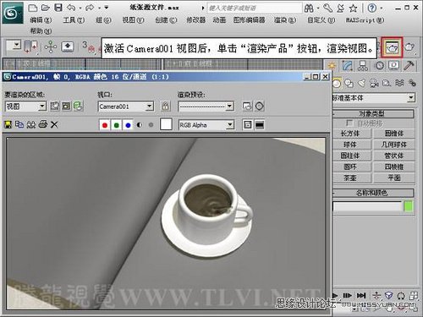Viewport: 423px width, 317px height.
Task: Open the Create tab in command panel
Action: [332, 66]
